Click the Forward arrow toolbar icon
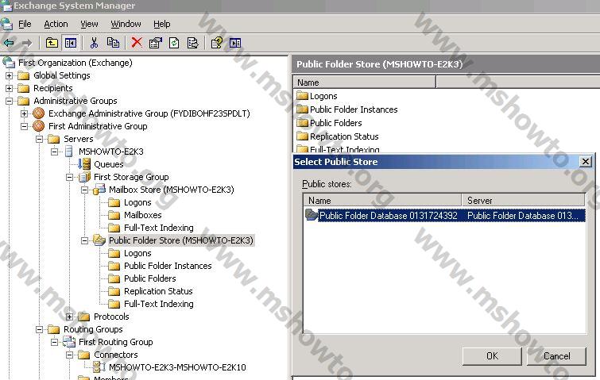 [x=26, y=43]
